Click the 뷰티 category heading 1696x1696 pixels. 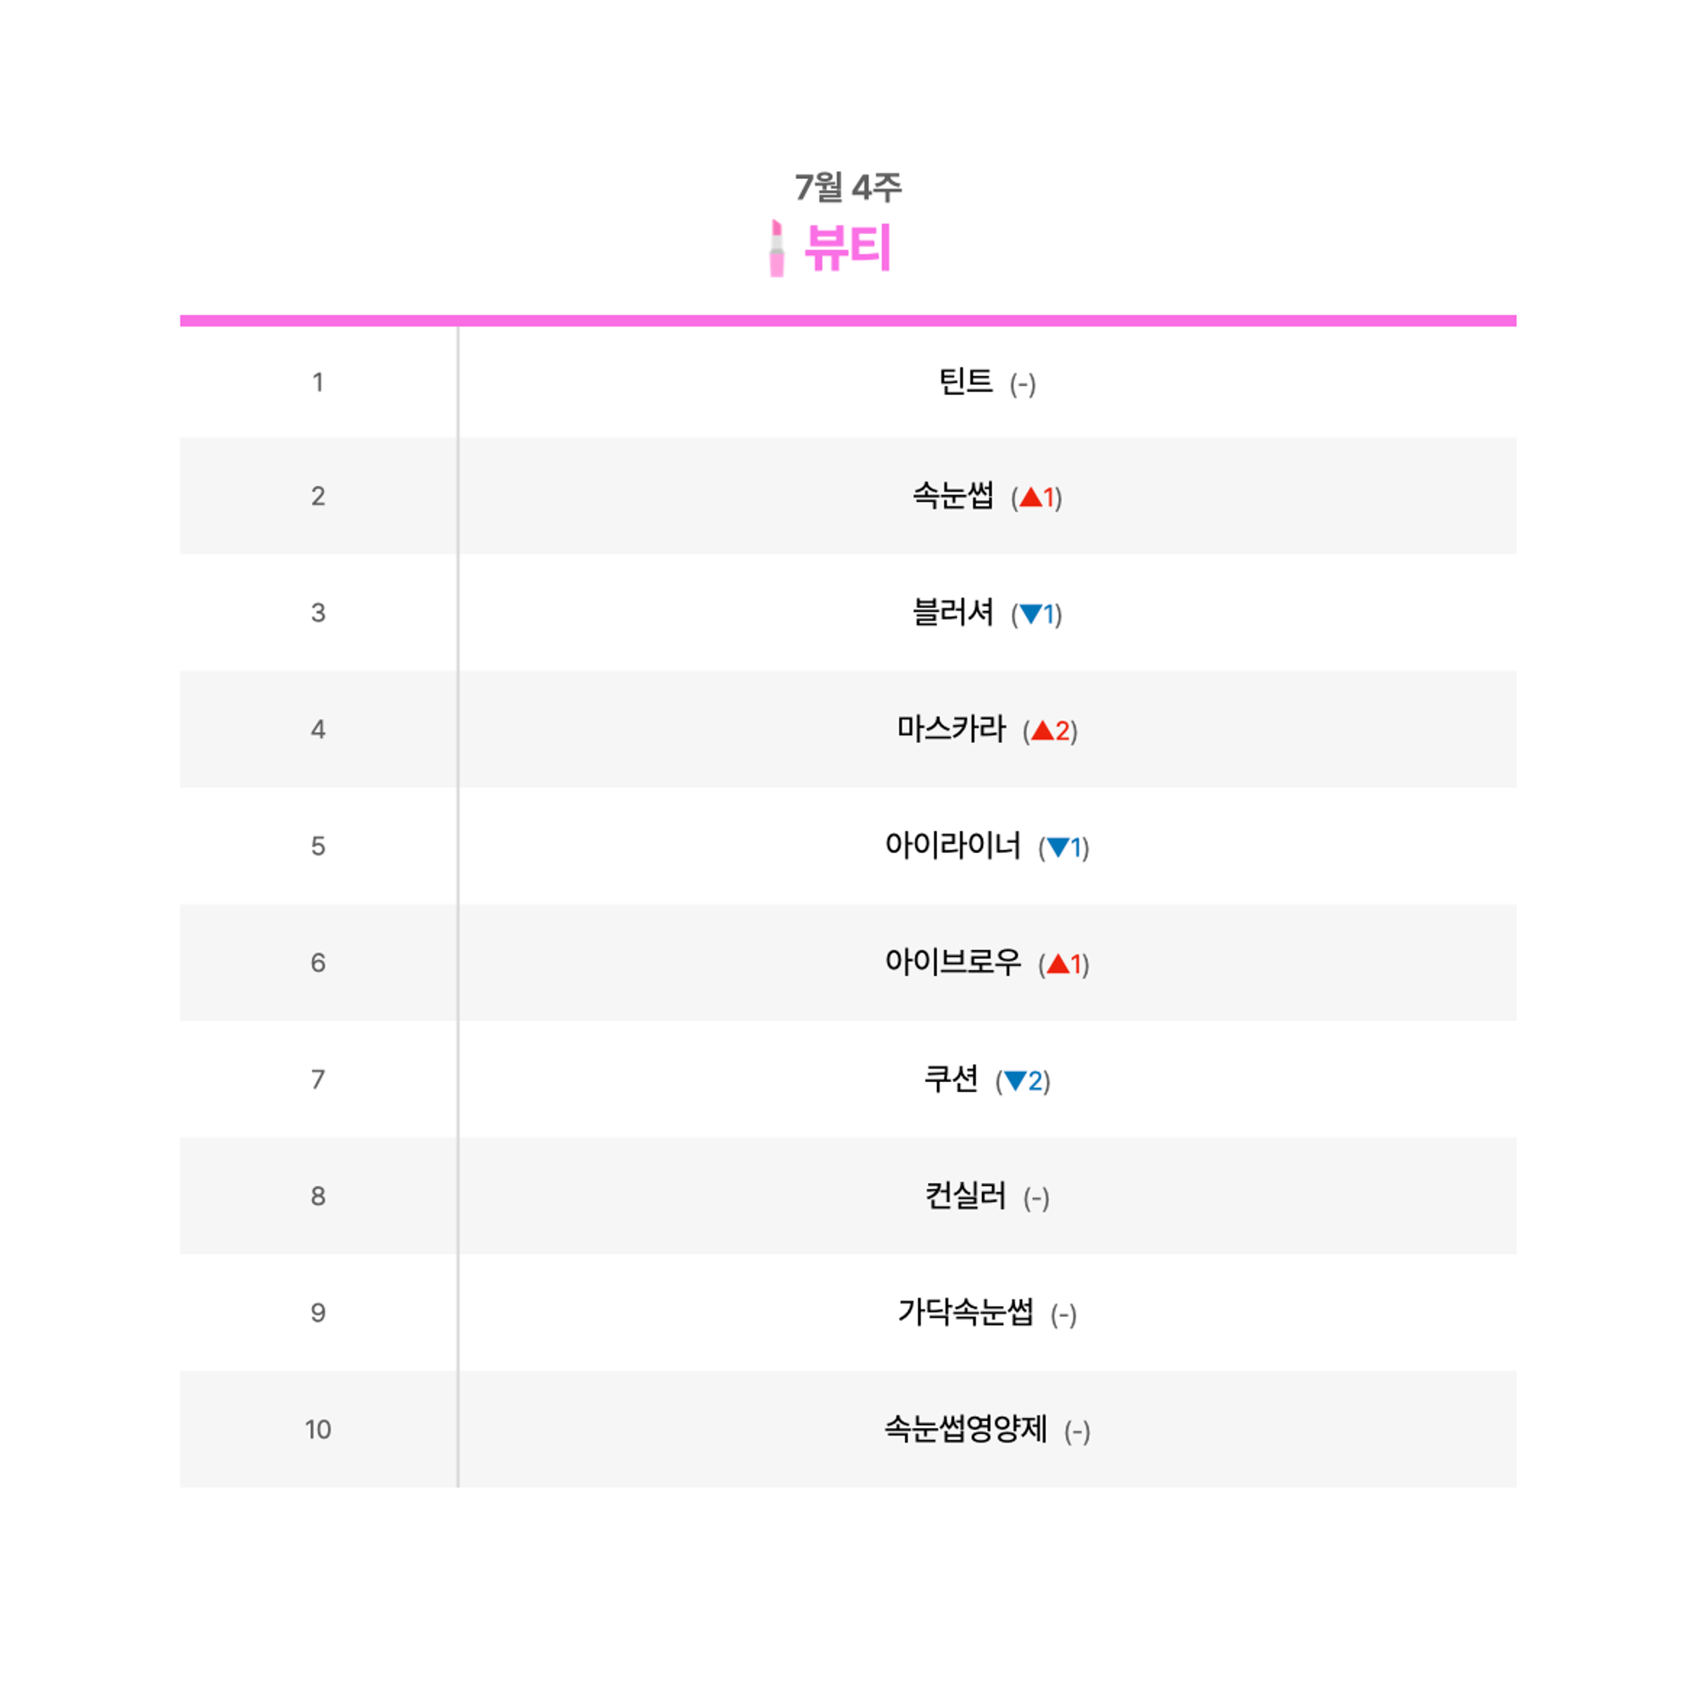(x=848, y=248)
